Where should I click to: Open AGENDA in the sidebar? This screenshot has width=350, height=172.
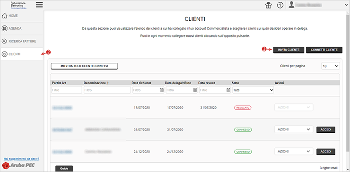22,28
